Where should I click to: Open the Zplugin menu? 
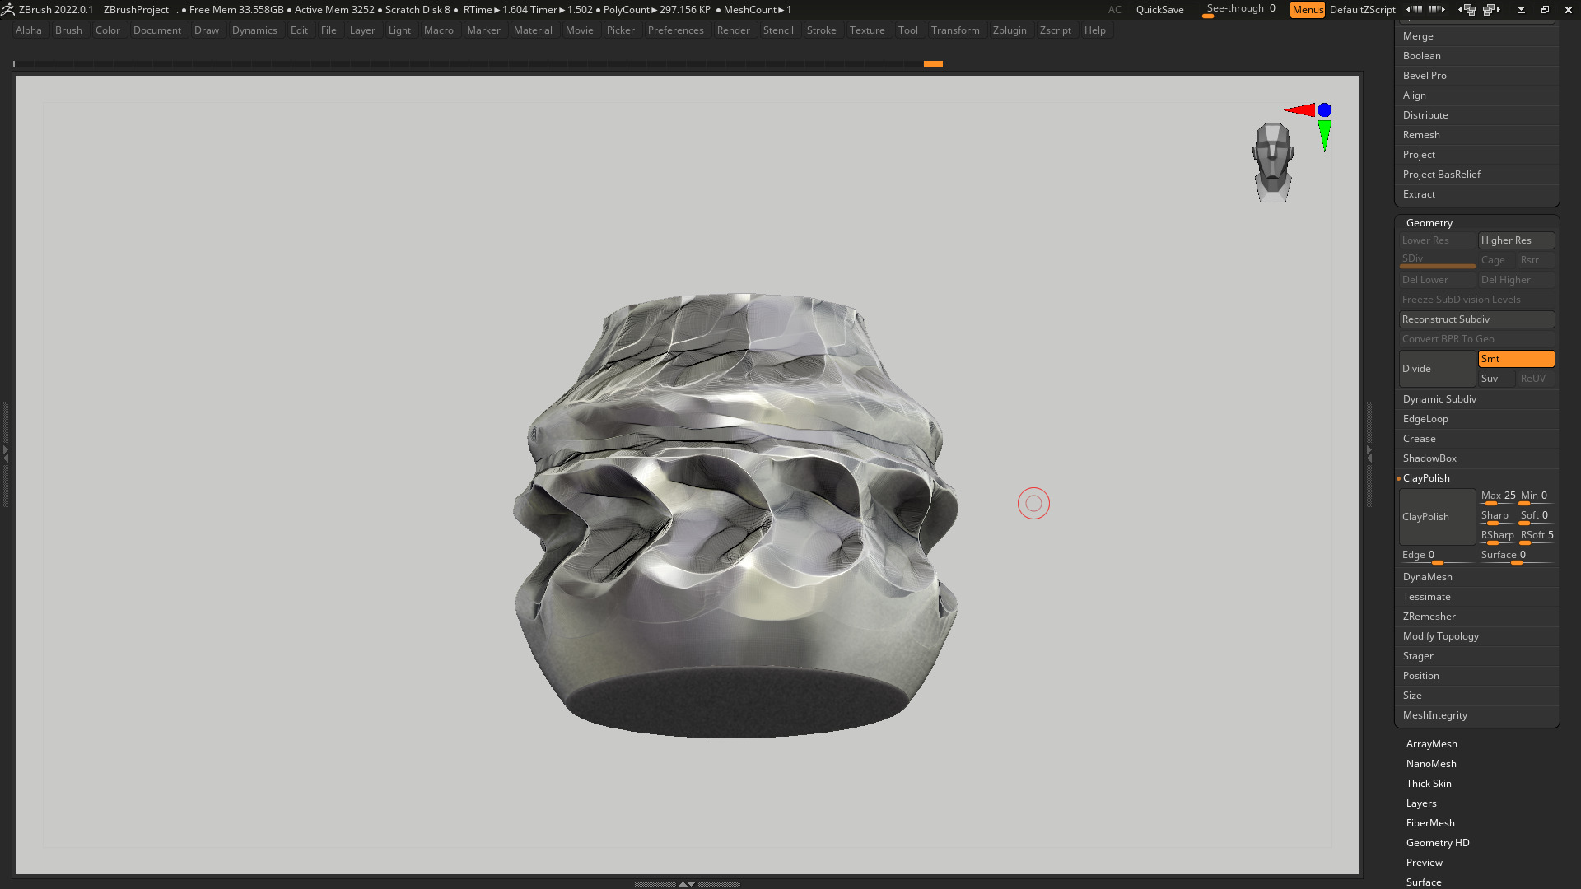1010,30
